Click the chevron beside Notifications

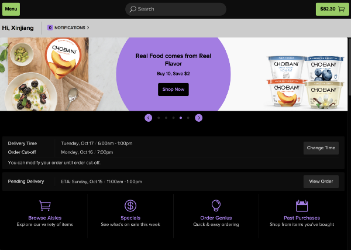tap(88, 28)
